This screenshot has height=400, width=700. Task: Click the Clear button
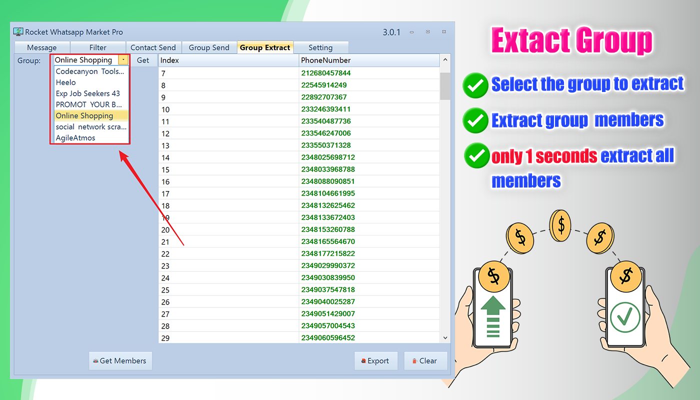point(425,360)
